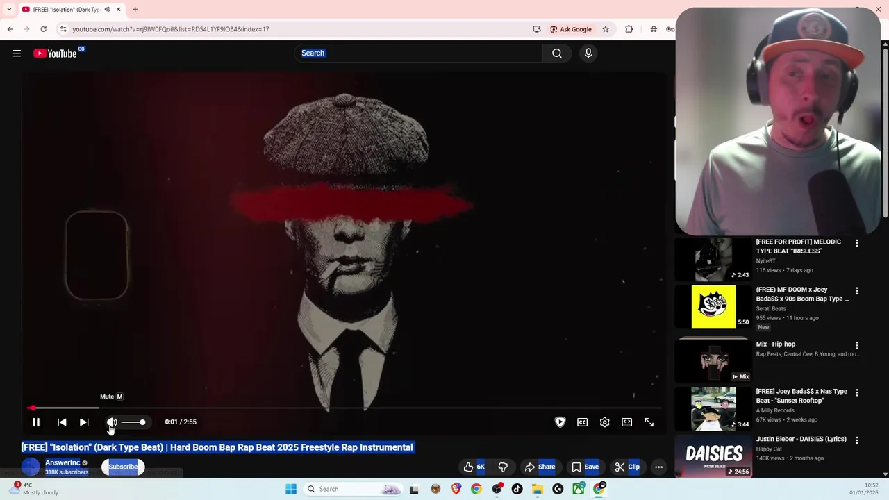Screen dimensions: 889x500
Task: Go to the previous video in playlist
Action: click(62, 422)
